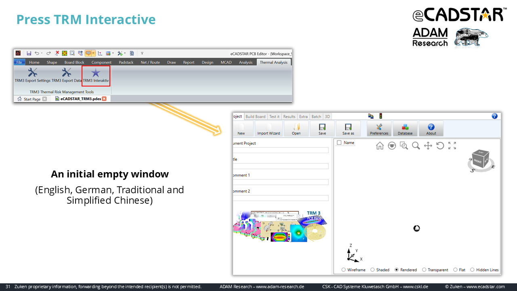517x291 pixels.
Task: Switch to the 3D tab
Action: [327, 116]
